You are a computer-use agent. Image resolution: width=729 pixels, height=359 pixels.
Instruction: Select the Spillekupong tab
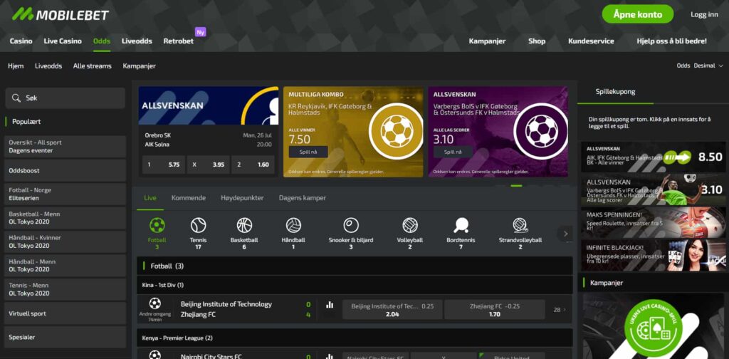(x=615, y=92)
